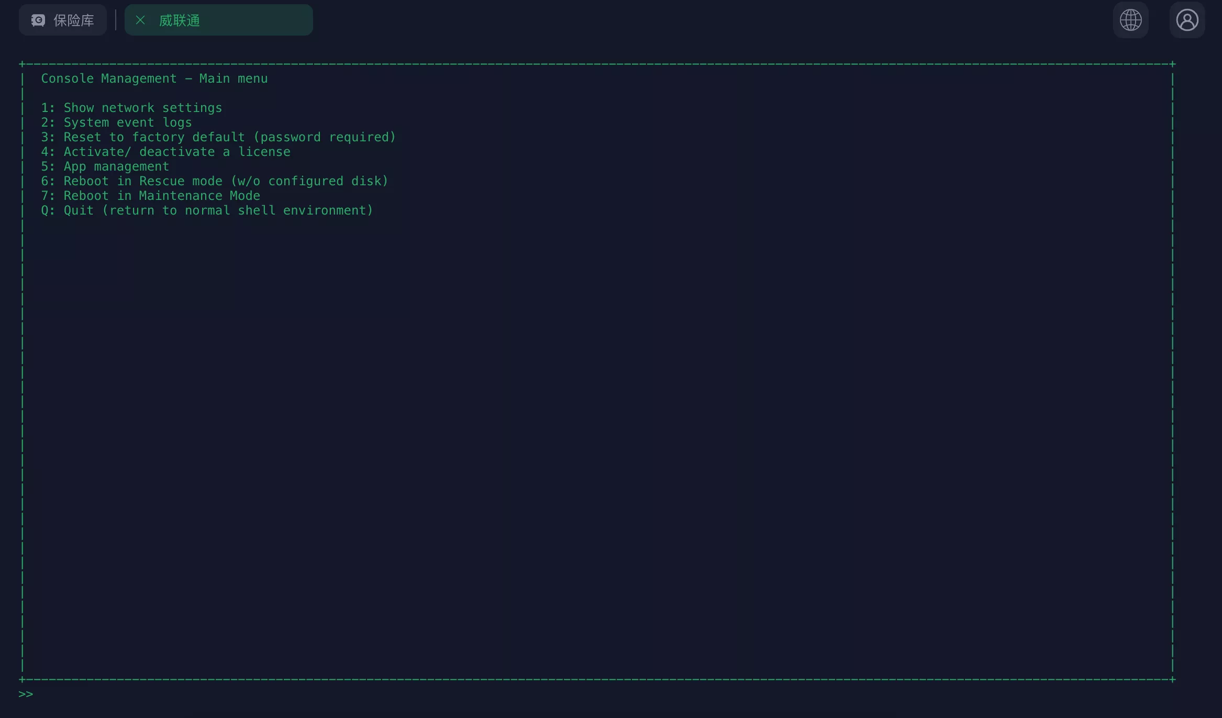Open the user account profile icon

1187,20
